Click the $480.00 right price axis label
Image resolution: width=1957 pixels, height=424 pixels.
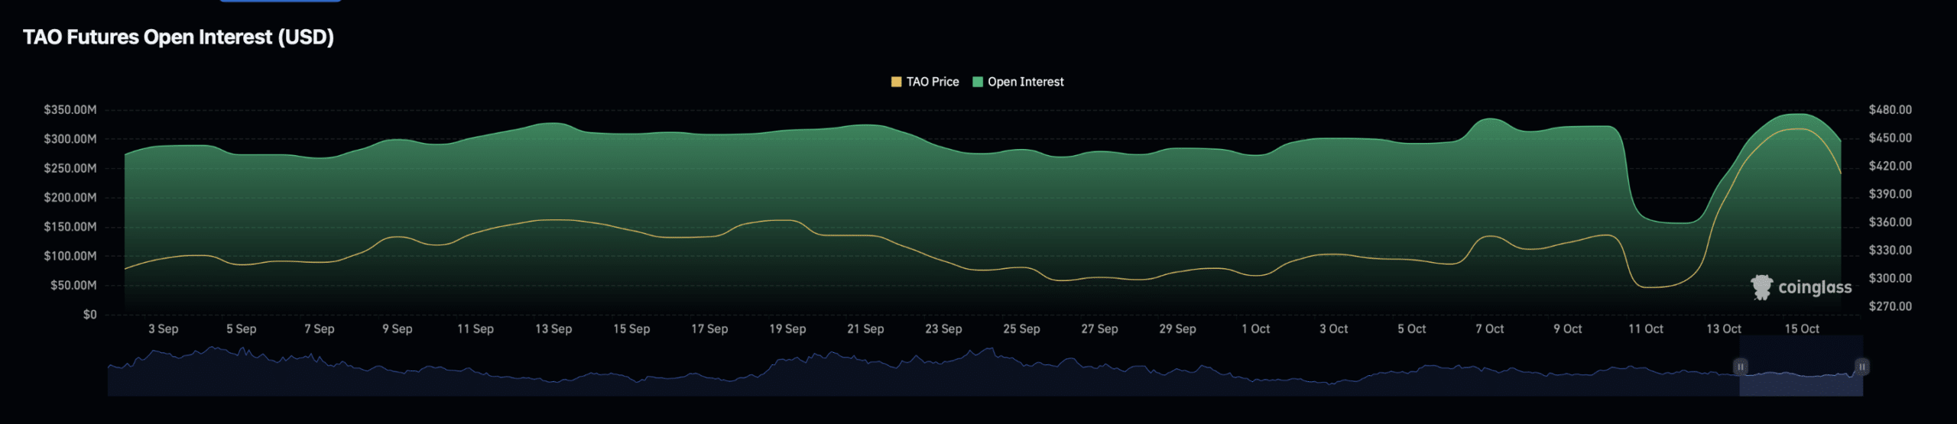pos(1890,110)
